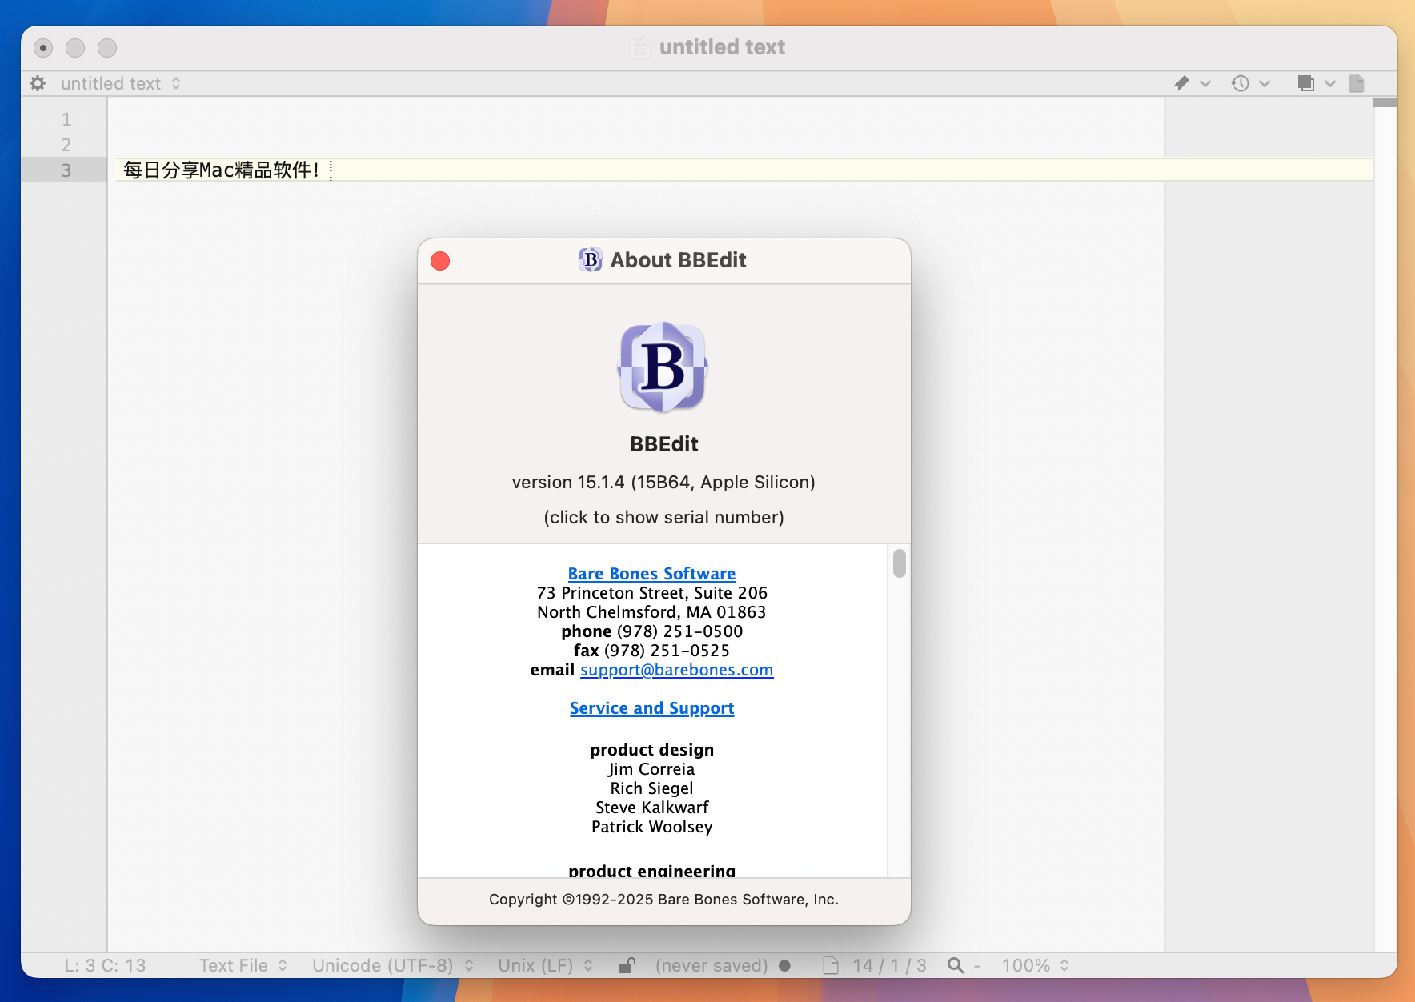1415x1002 pixels.
Task: Open the 100% zoom level dropdown
Action: pyautogui.click(x=1035, y=965)
